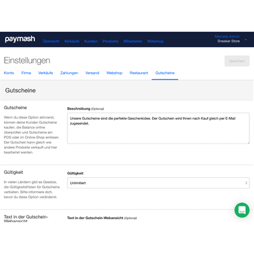This screenshot has width=254, height=254.
Task: Open the Verkäufe settings tab
Action: [46, 73]
